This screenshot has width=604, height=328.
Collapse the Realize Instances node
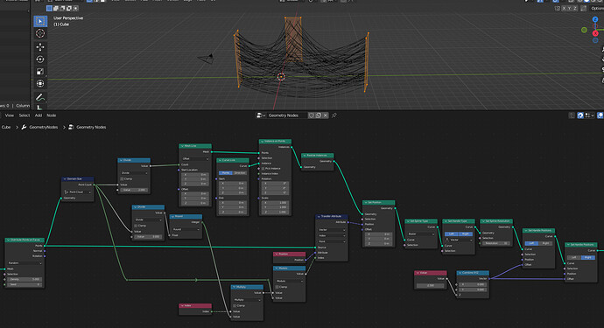click(305, 156)
